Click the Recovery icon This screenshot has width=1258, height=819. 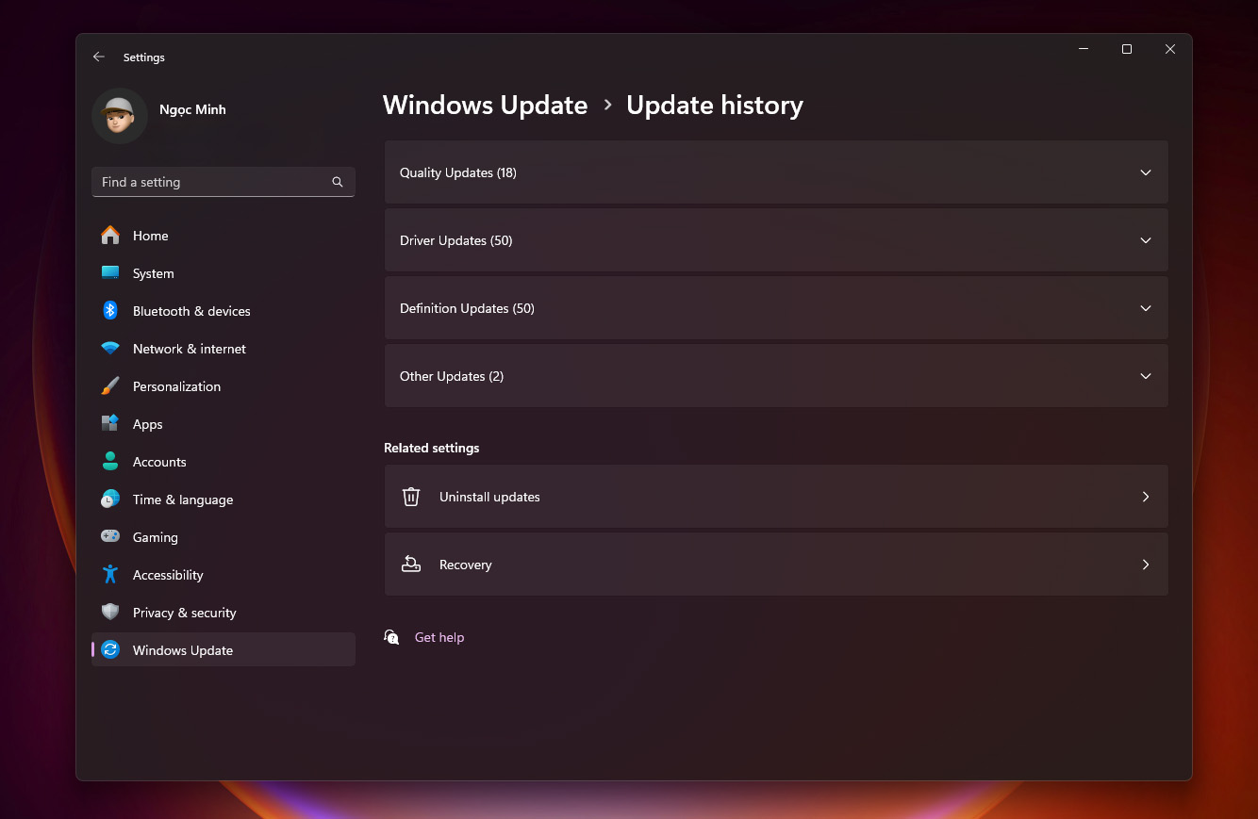[411, 565]
